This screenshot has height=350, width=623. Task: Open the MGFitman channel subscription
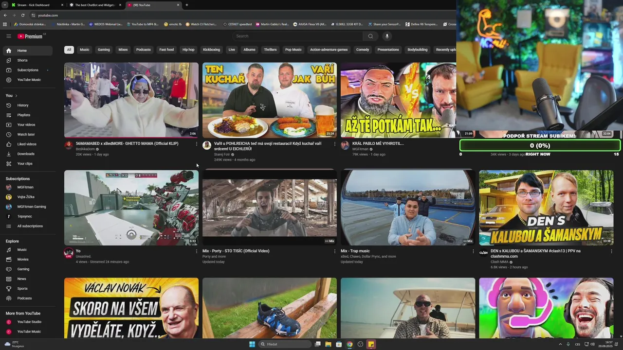click(x=29, y=187)
